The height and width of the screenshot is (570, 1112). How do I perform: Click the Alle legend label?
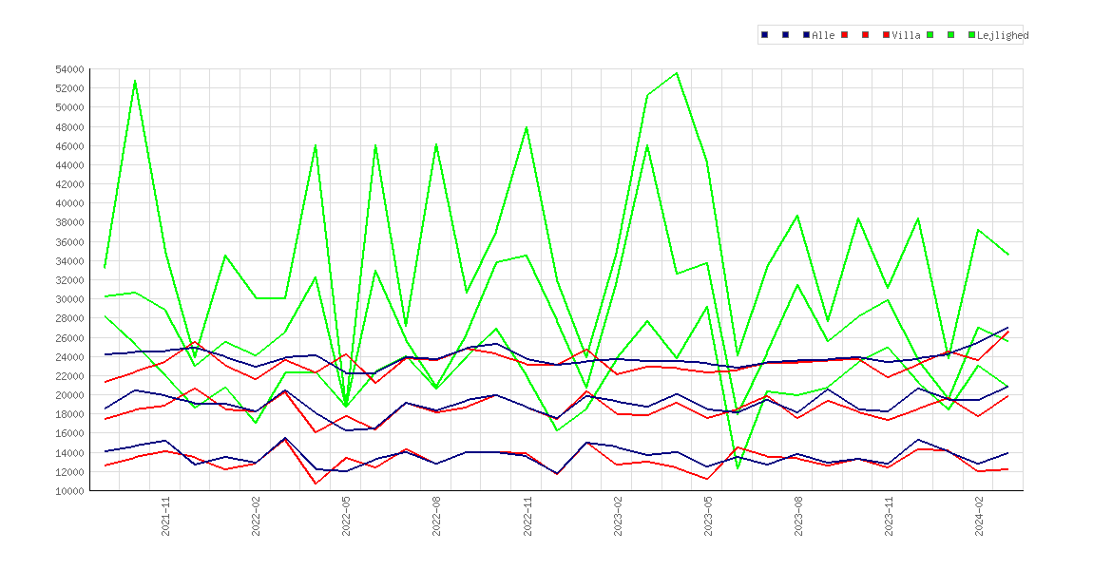tap(823, 35)
